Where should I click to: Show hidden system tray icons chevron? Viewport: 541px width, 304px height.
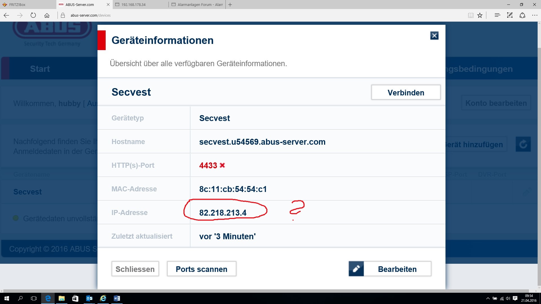(x=488, y=298)
